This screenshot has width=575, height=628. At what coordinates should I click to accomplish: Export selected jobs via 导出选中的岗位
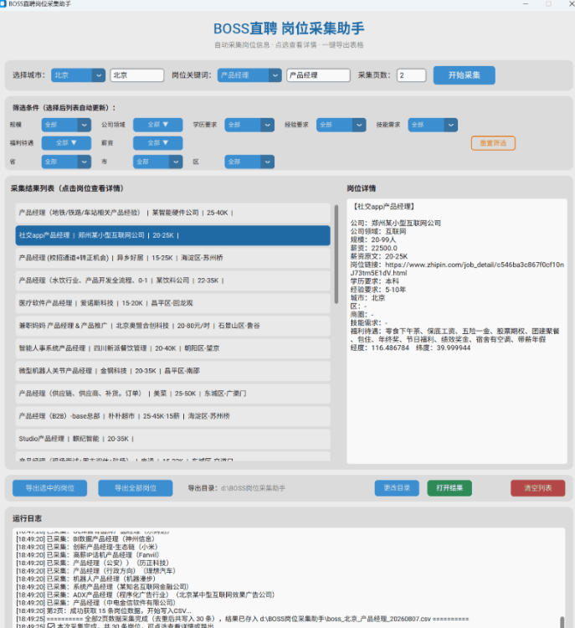(x=49, y=488)
